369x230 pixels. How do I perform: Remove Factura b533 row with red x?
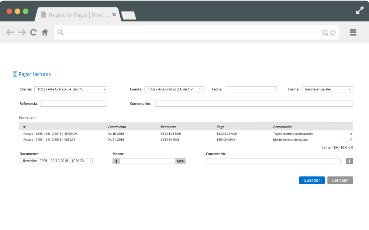351,134
